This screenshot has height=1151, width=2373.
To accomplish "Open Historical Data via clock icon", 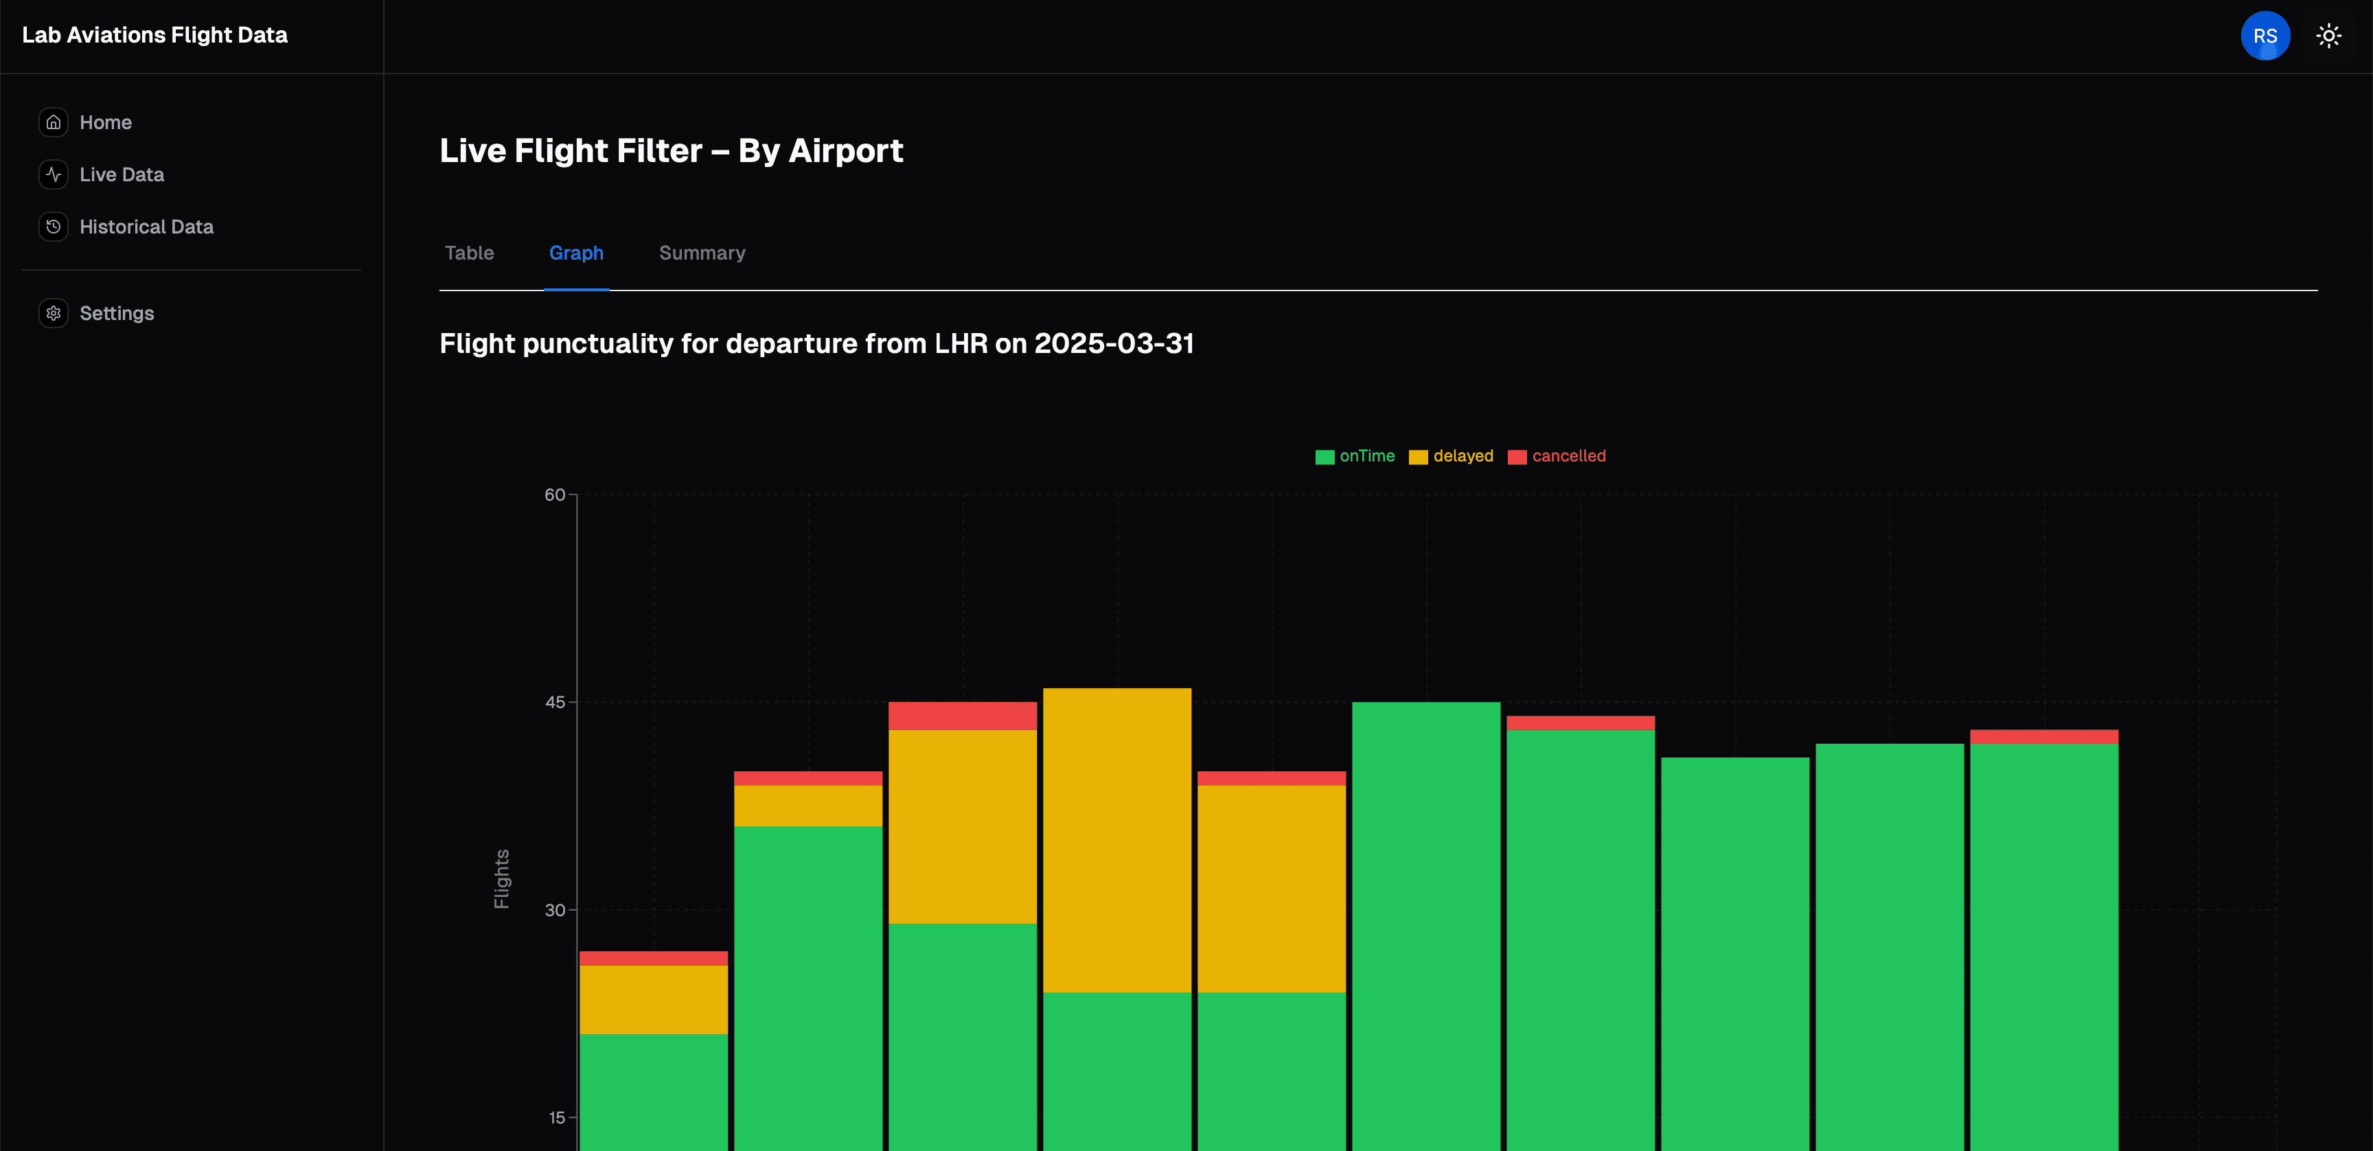I will click(54, 227).
